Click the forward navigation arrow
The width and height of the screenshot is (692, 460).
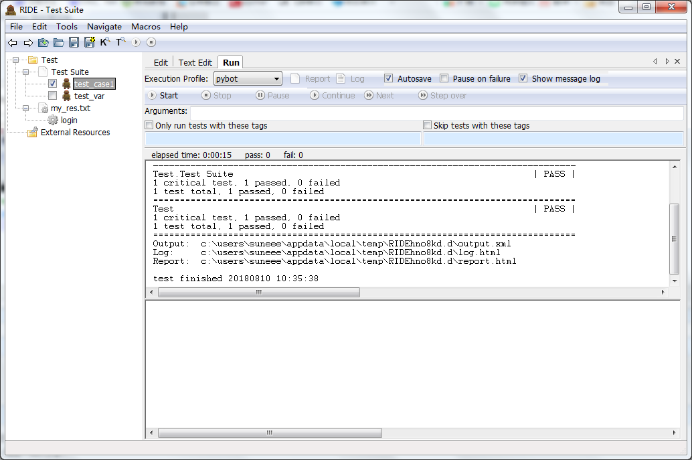(x=28, y=42)
